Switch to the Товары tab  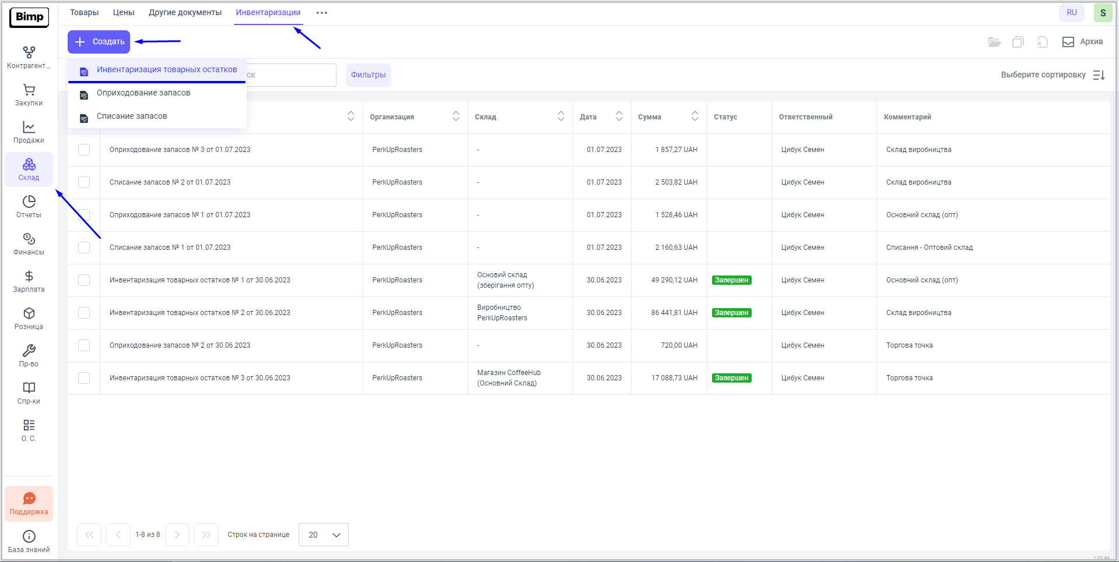click(x=85, y=13)
